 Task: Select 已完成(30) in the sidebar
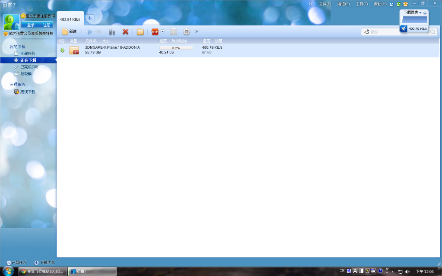(x=29, y=67)
